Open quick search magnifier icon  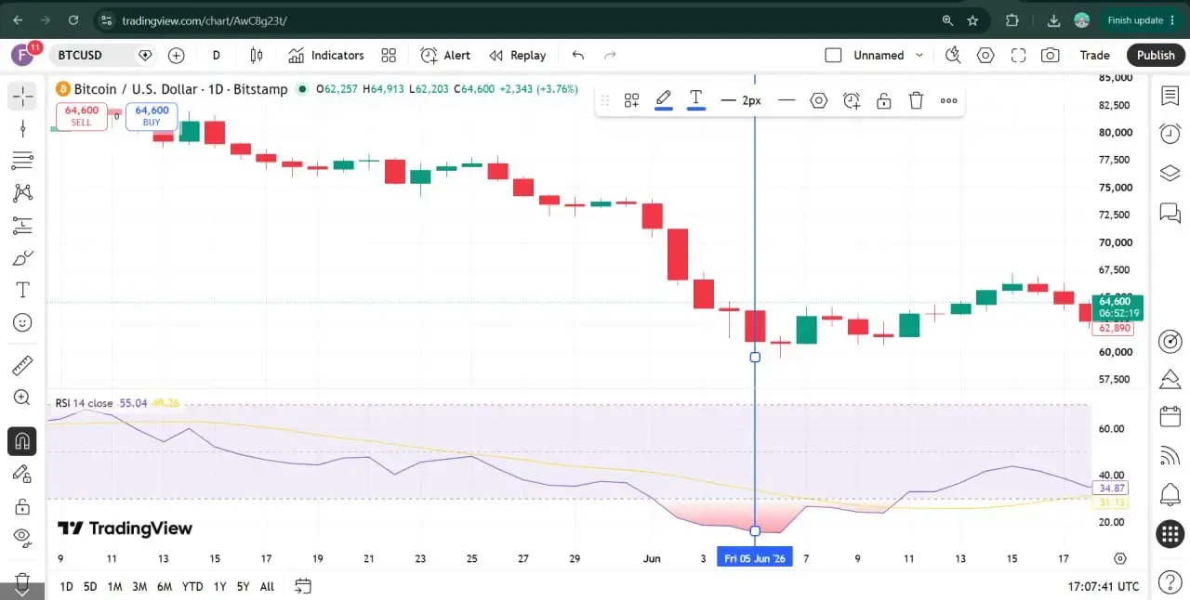[953, 56]
